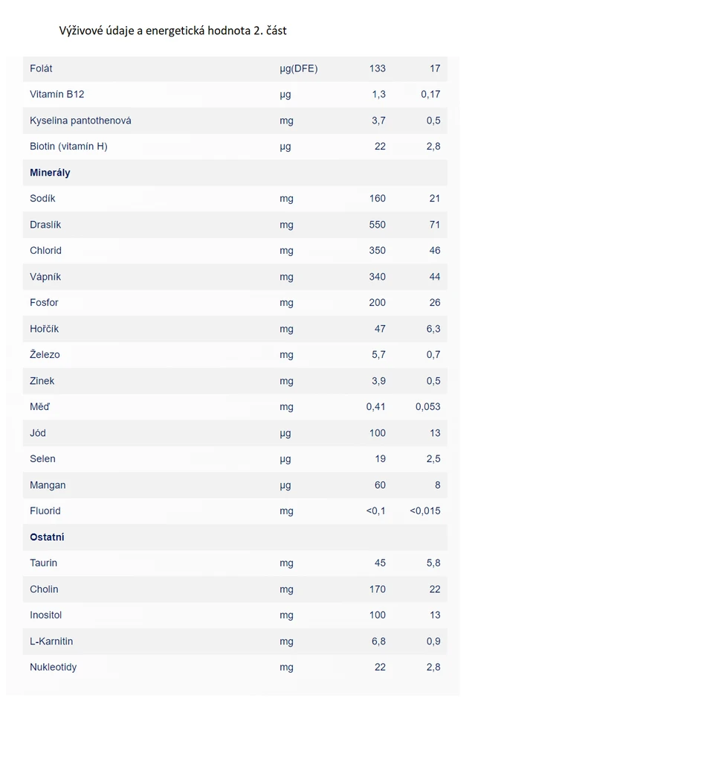701x762 pixels.
Task: Select the Chlorid row label
Action: [45, 250]
